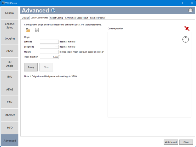Open the Advanced help question mark icon

[53, 10]
